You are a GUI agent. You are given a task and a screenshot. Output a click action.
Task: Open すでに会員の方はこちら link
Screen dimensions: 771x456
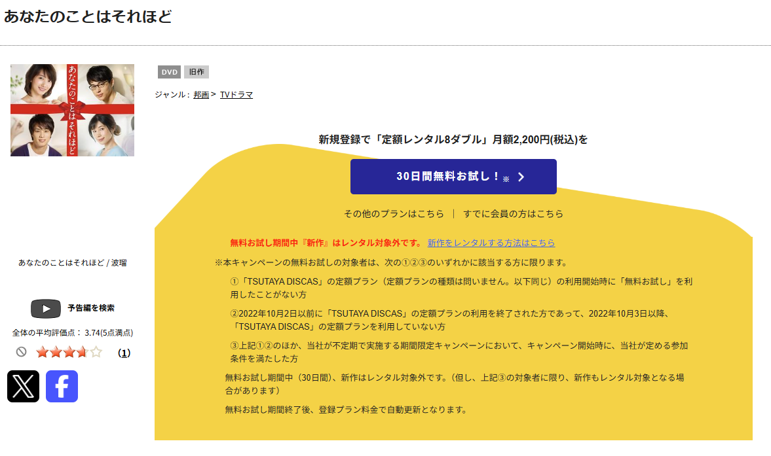(x=514, y=213)
